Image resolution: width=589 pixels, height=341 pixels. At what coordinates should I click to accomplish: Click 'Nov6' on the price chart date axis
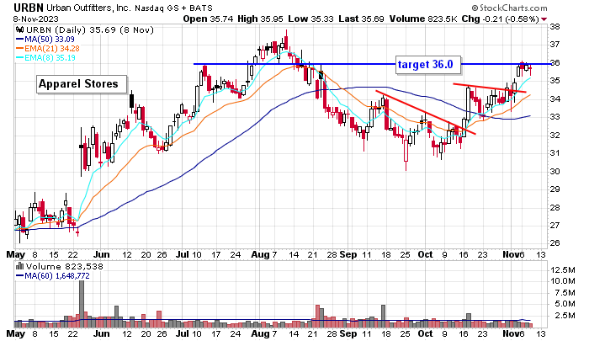tap(513, 254)
